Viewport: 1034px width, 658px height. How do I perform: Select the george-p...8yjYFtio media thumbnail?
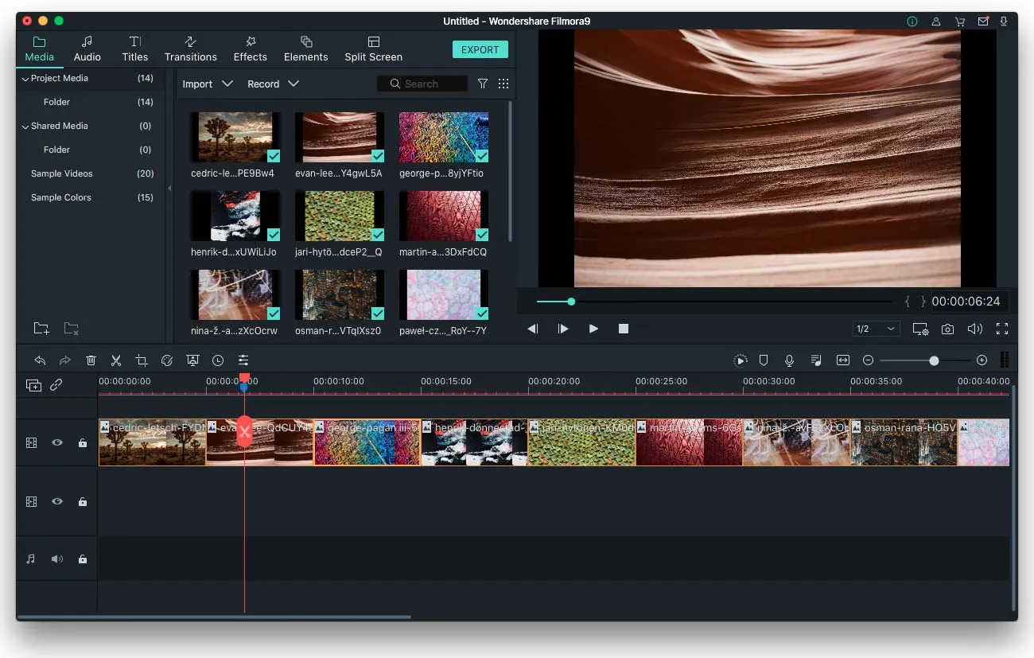[x=443, y=137]
